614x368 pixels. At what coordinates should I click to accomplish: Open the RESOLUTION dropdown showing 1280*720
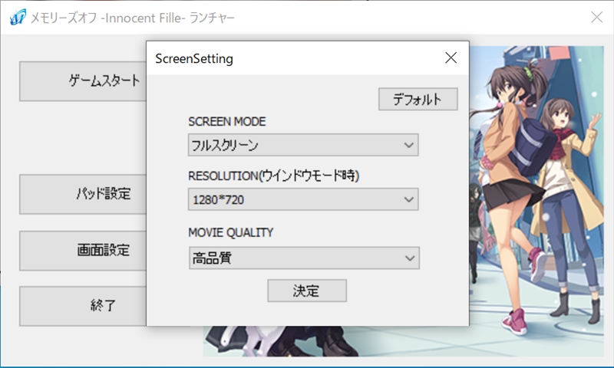pyautogui.click(x=303, y=199)
